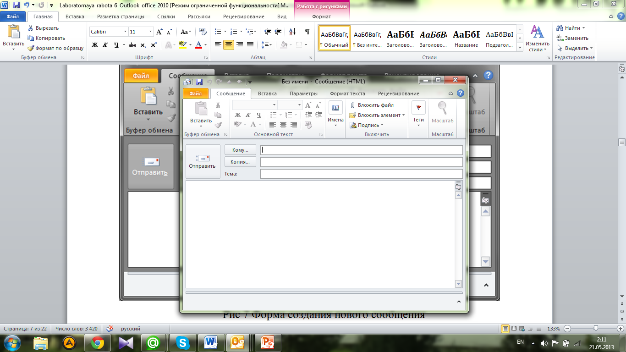Apply the Название style in Word

pyautogui.click(x=466, y=39)
